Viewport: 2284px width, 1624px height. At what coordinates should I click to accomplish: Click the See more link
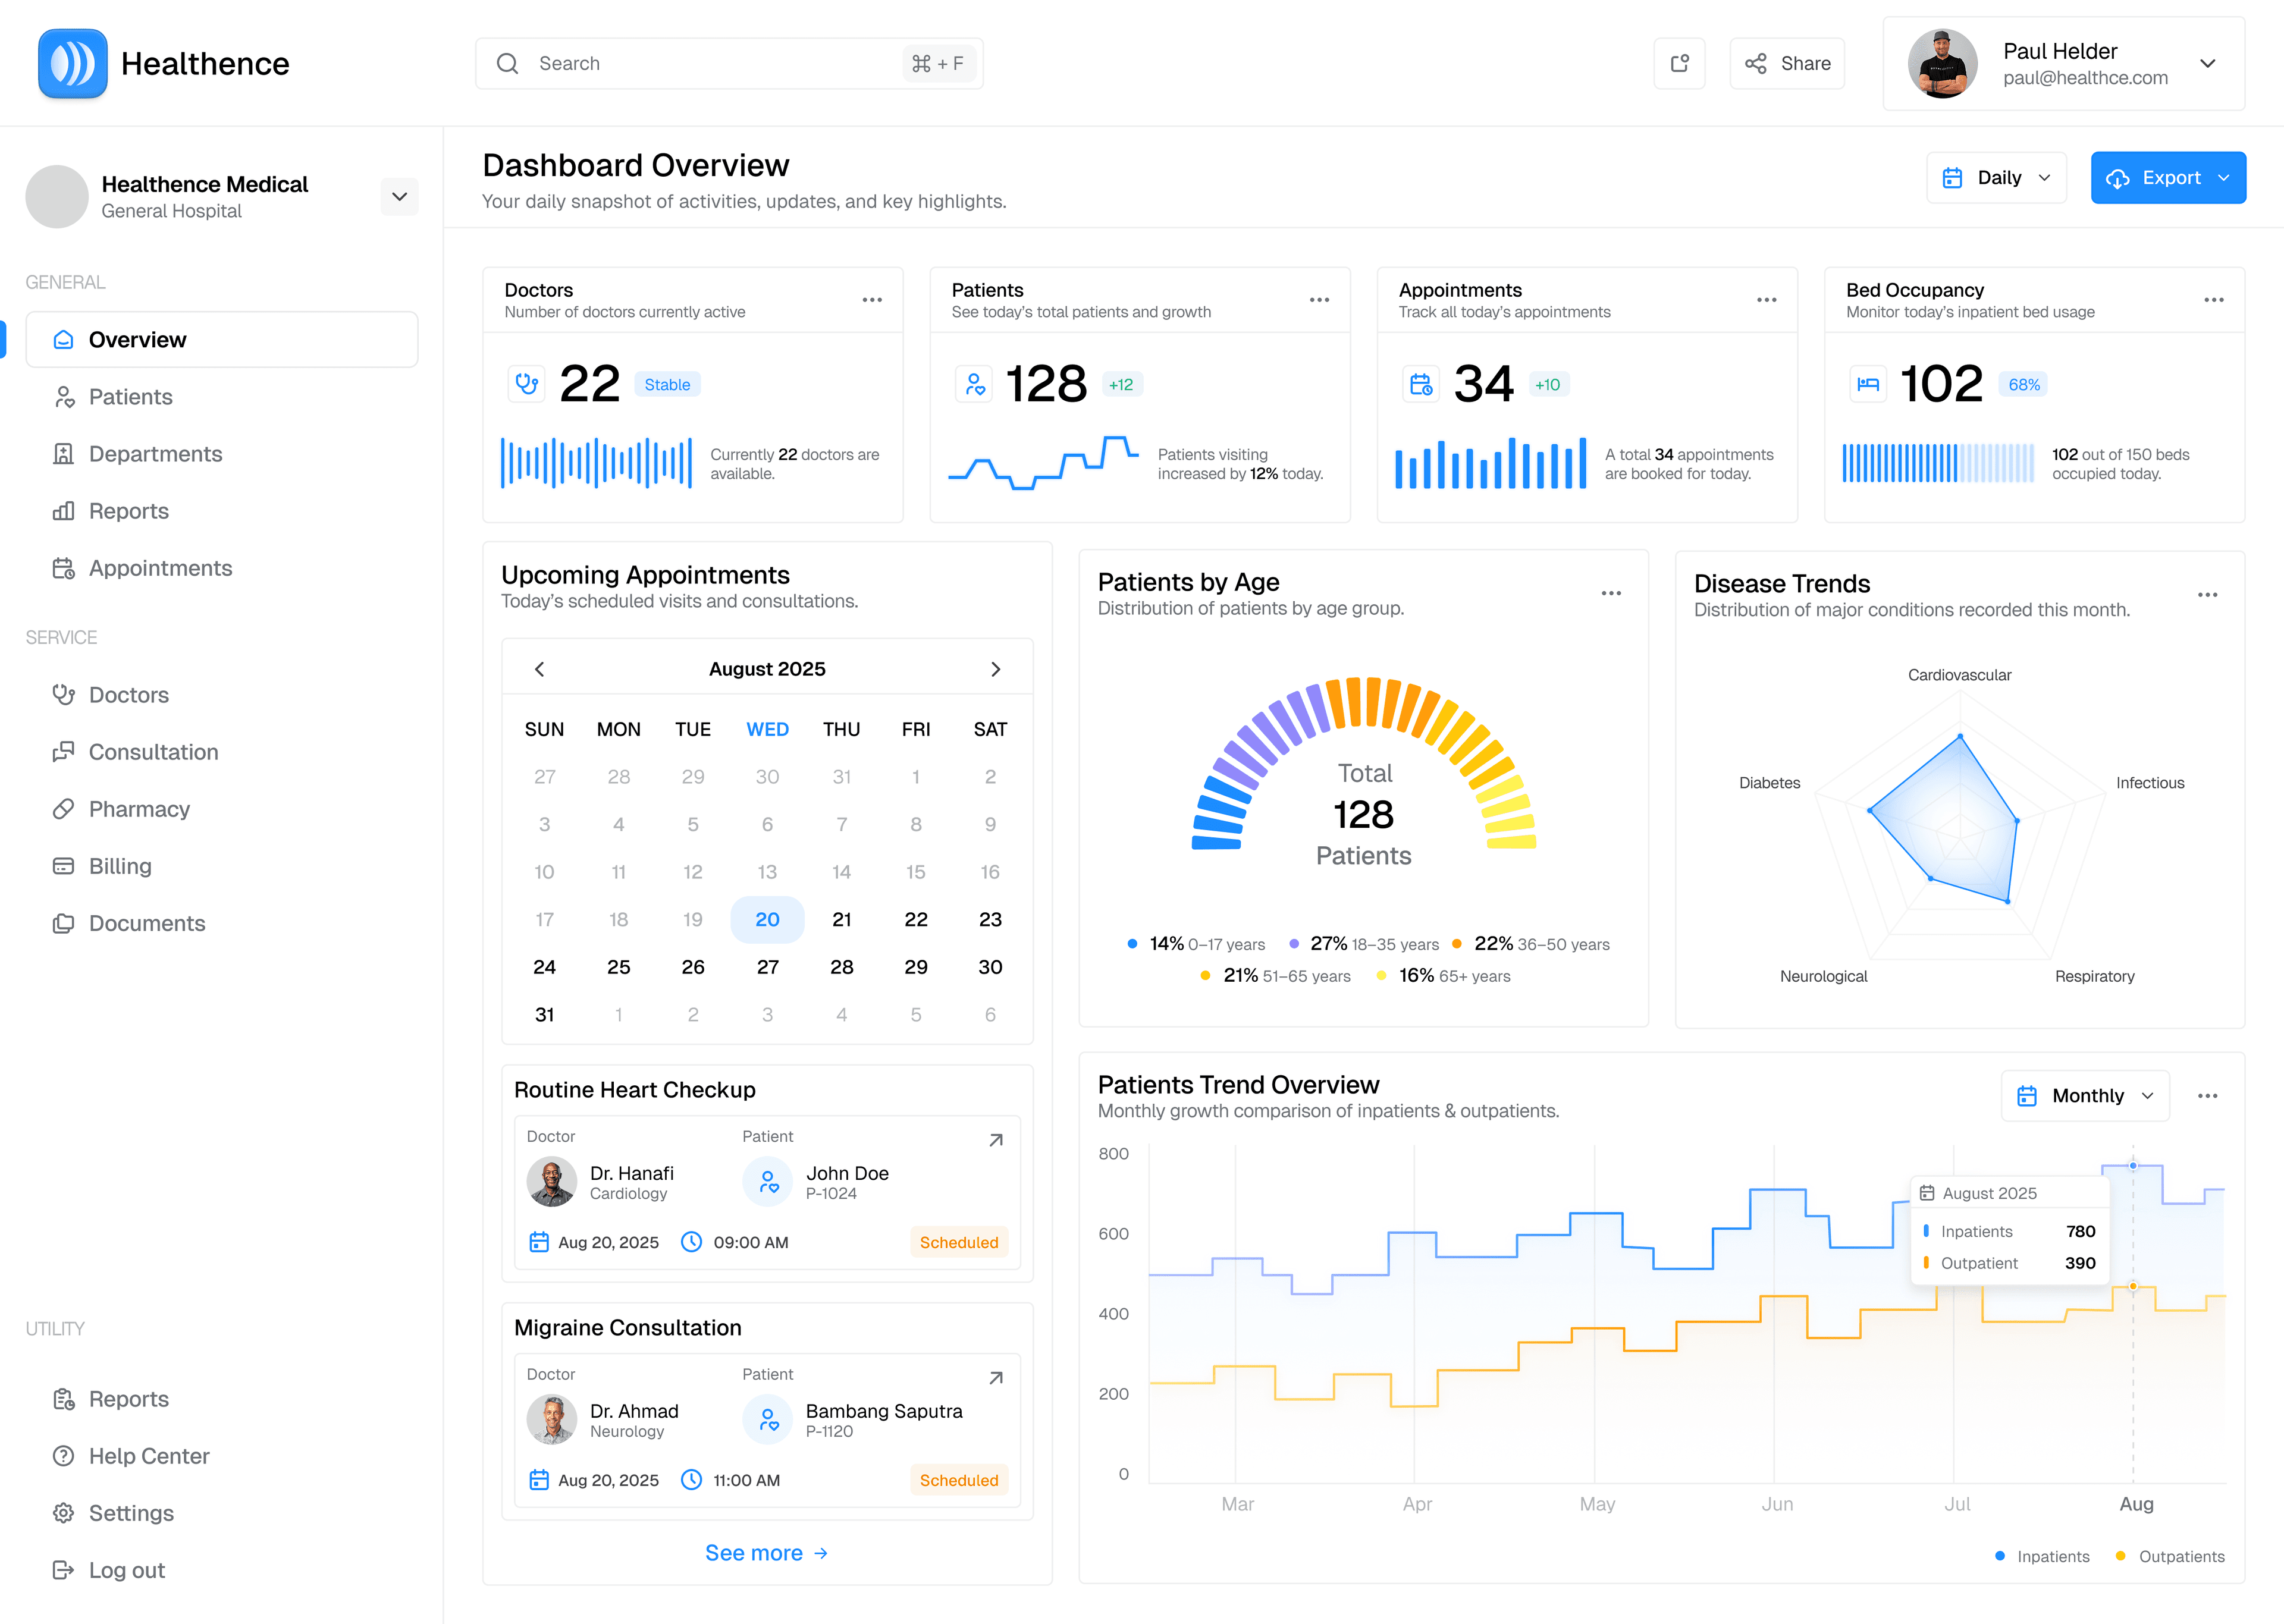(x=766, y=1553)
